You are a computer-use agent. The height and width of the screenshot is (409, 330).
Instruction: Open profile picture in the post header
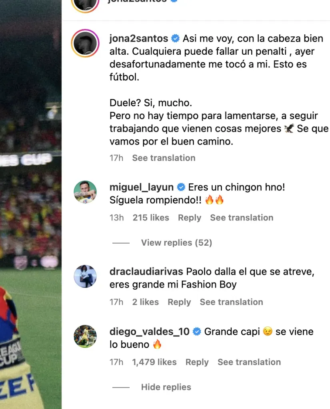tap(85, 3)
